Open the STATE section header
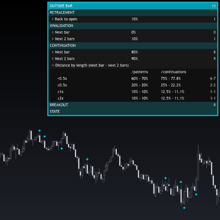Viewport: 220px width, 220px height. point(133,111)
